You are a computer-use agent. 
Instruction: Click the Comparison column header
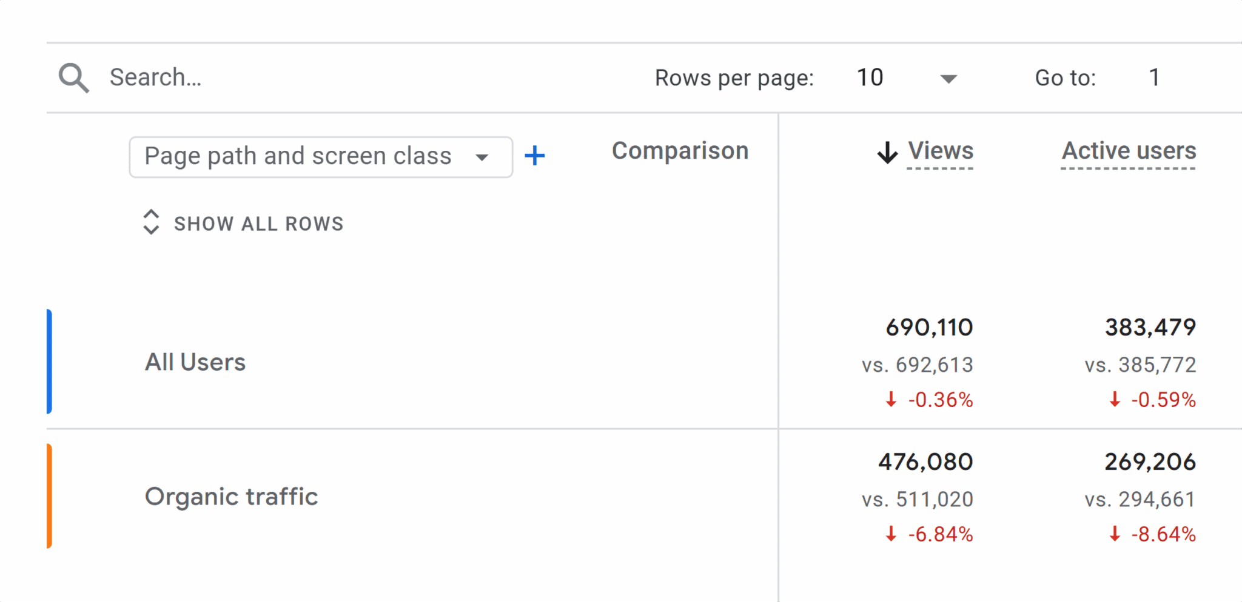click(x=680, y=151)
